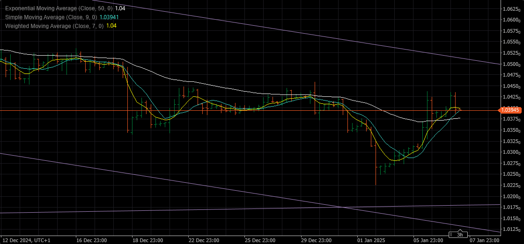
Task: Click the 1.0375 price axis label
Action: [512, 119]
